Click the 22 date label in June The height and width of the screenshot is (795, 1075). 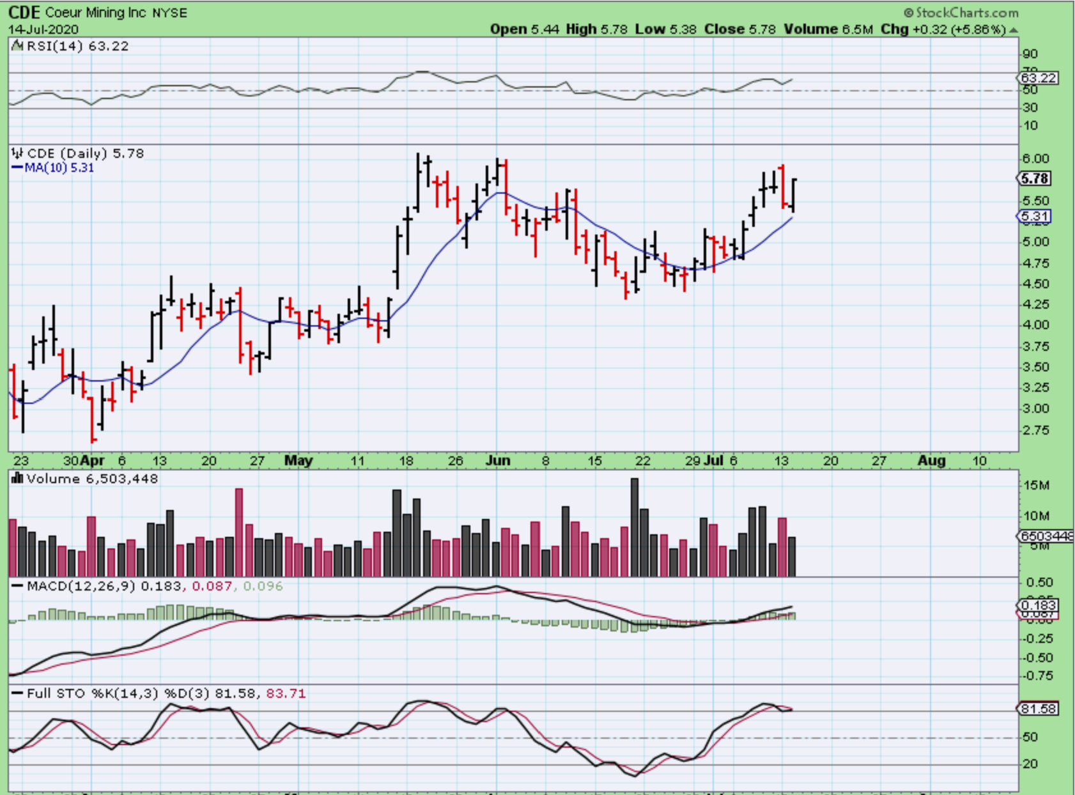(x=642, y=461)
